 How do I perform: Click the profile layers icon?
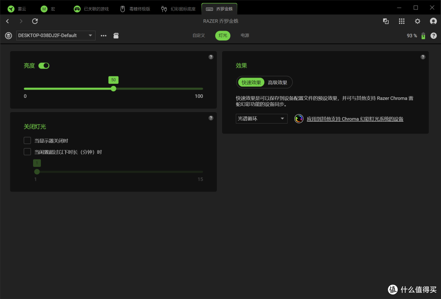pos(9,36)
